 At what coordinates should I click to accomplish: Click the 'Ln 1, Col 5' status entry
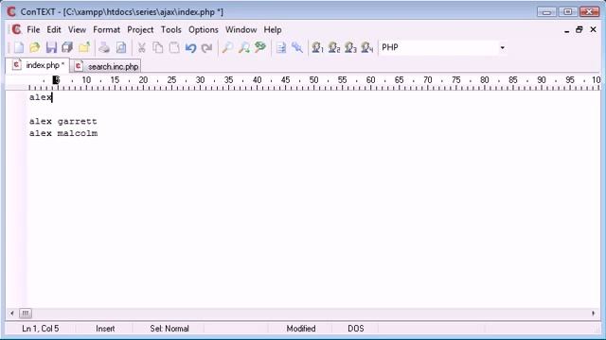(40, 329)
